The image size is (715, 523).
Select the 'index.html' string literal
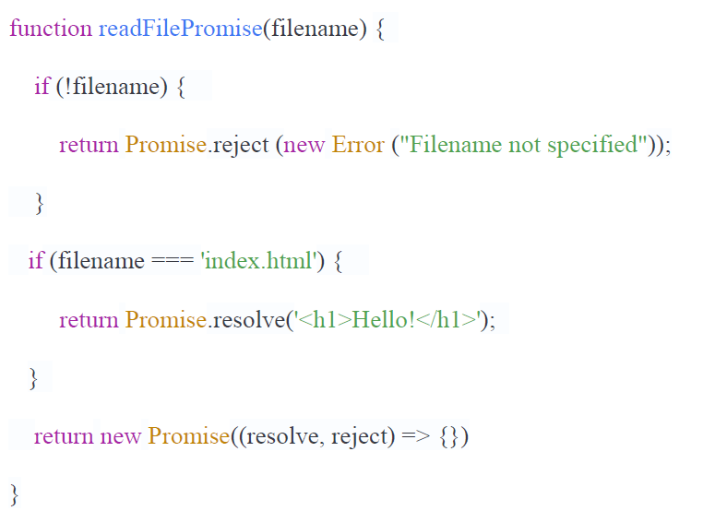258,261
